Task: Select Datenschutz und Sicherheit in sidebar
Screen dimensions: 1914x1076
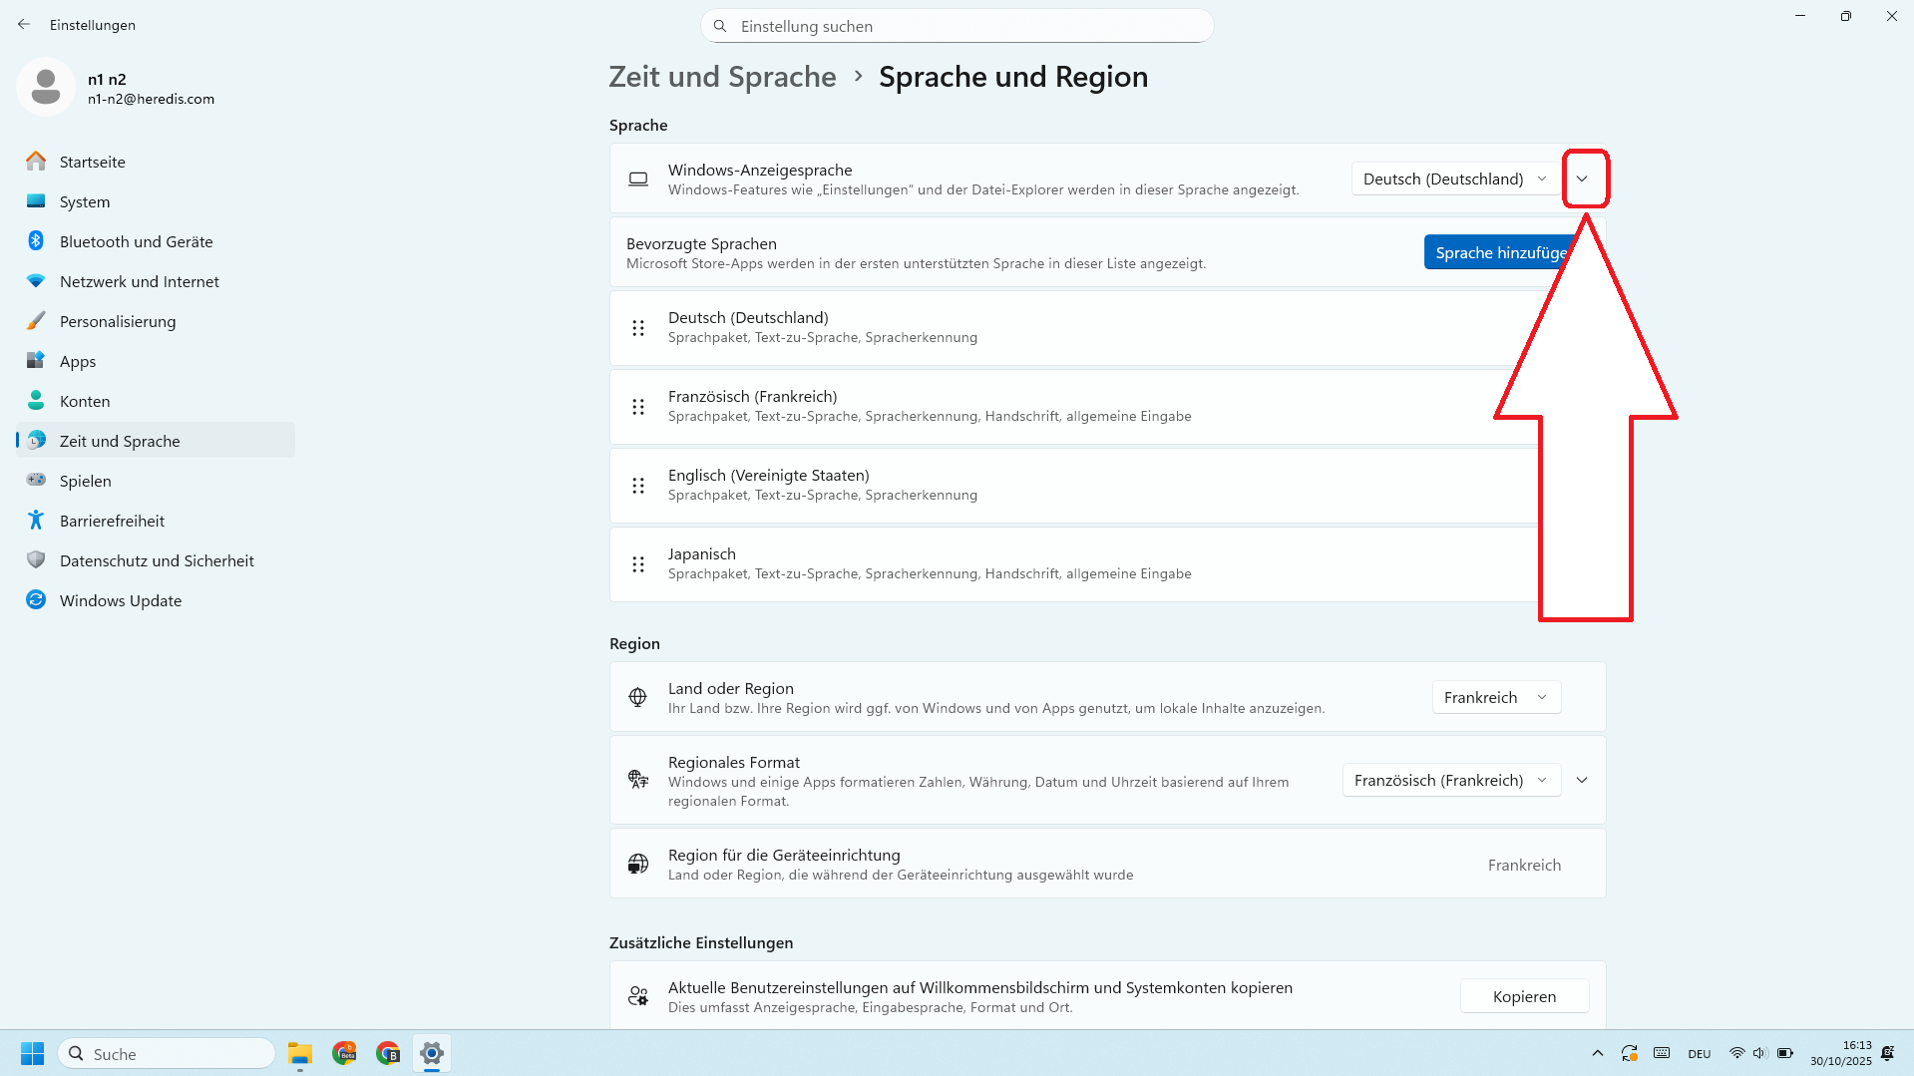Action: coord(157,561)
